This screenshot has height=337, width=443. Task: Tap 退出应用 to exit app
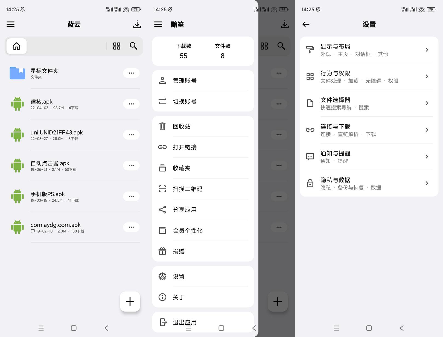pyautogui.click(x=203, y=322)
